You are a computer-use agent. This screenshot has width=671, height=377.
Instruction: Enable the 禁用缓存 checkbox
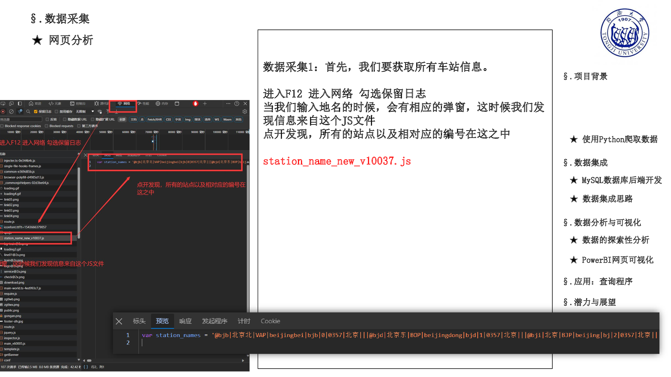(56, 112)
